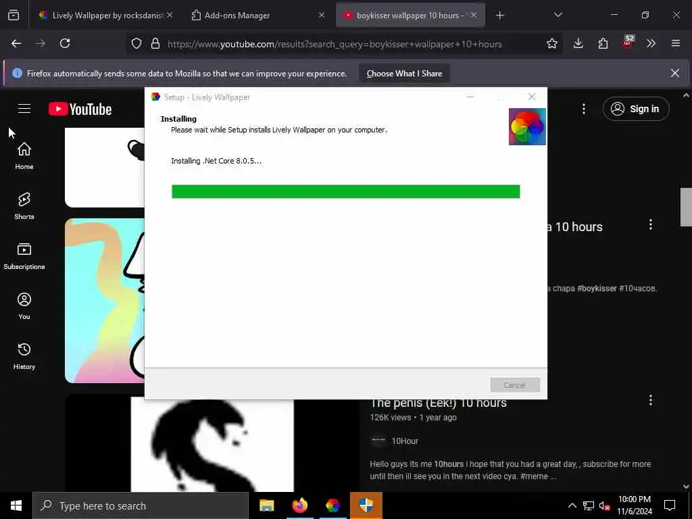Switch to Add-ons Manager tab
The image size is (692, 519).
click(258, 16)
